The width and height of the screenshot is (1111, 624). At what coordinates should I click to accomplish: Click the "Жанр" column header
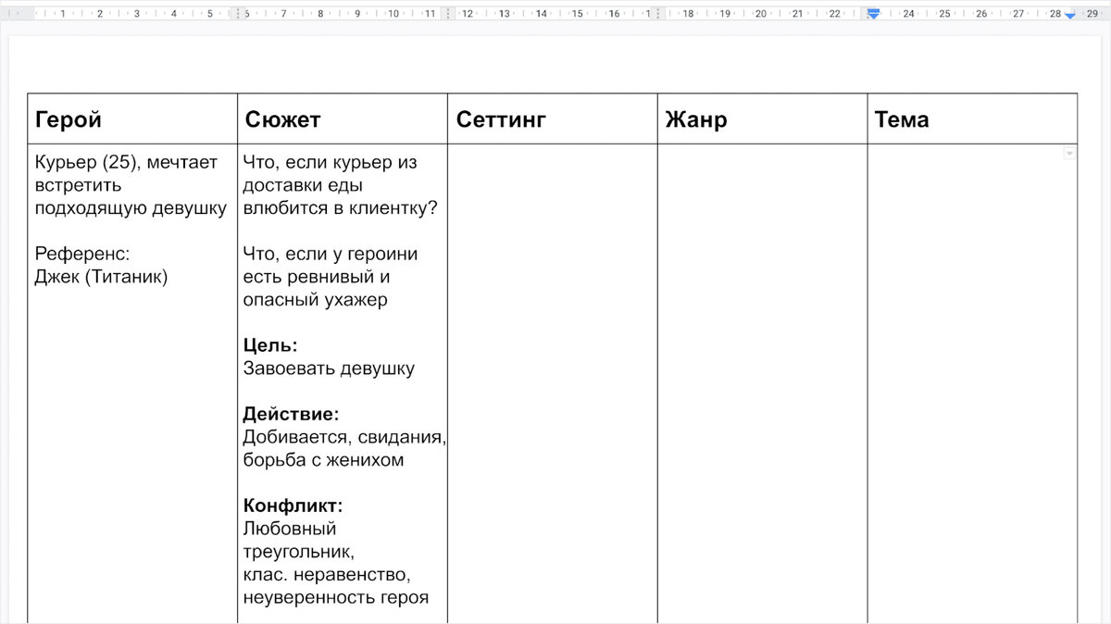[x=695, y=119]
